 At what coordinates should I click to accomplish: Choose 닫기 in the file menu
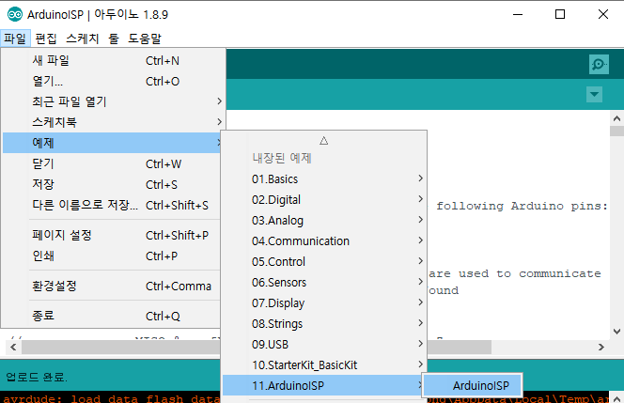(x=112, y=163)
